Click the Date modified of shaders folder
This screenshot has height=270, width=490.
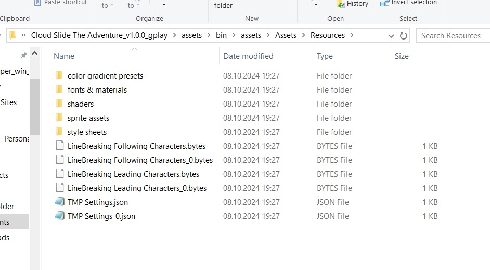[251, 104]
